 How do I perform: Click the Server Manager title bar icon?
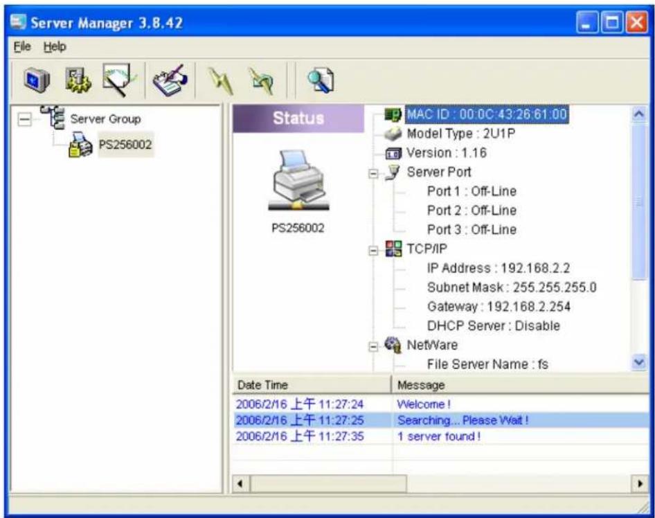pyautogui.click(x=19, y=21)
